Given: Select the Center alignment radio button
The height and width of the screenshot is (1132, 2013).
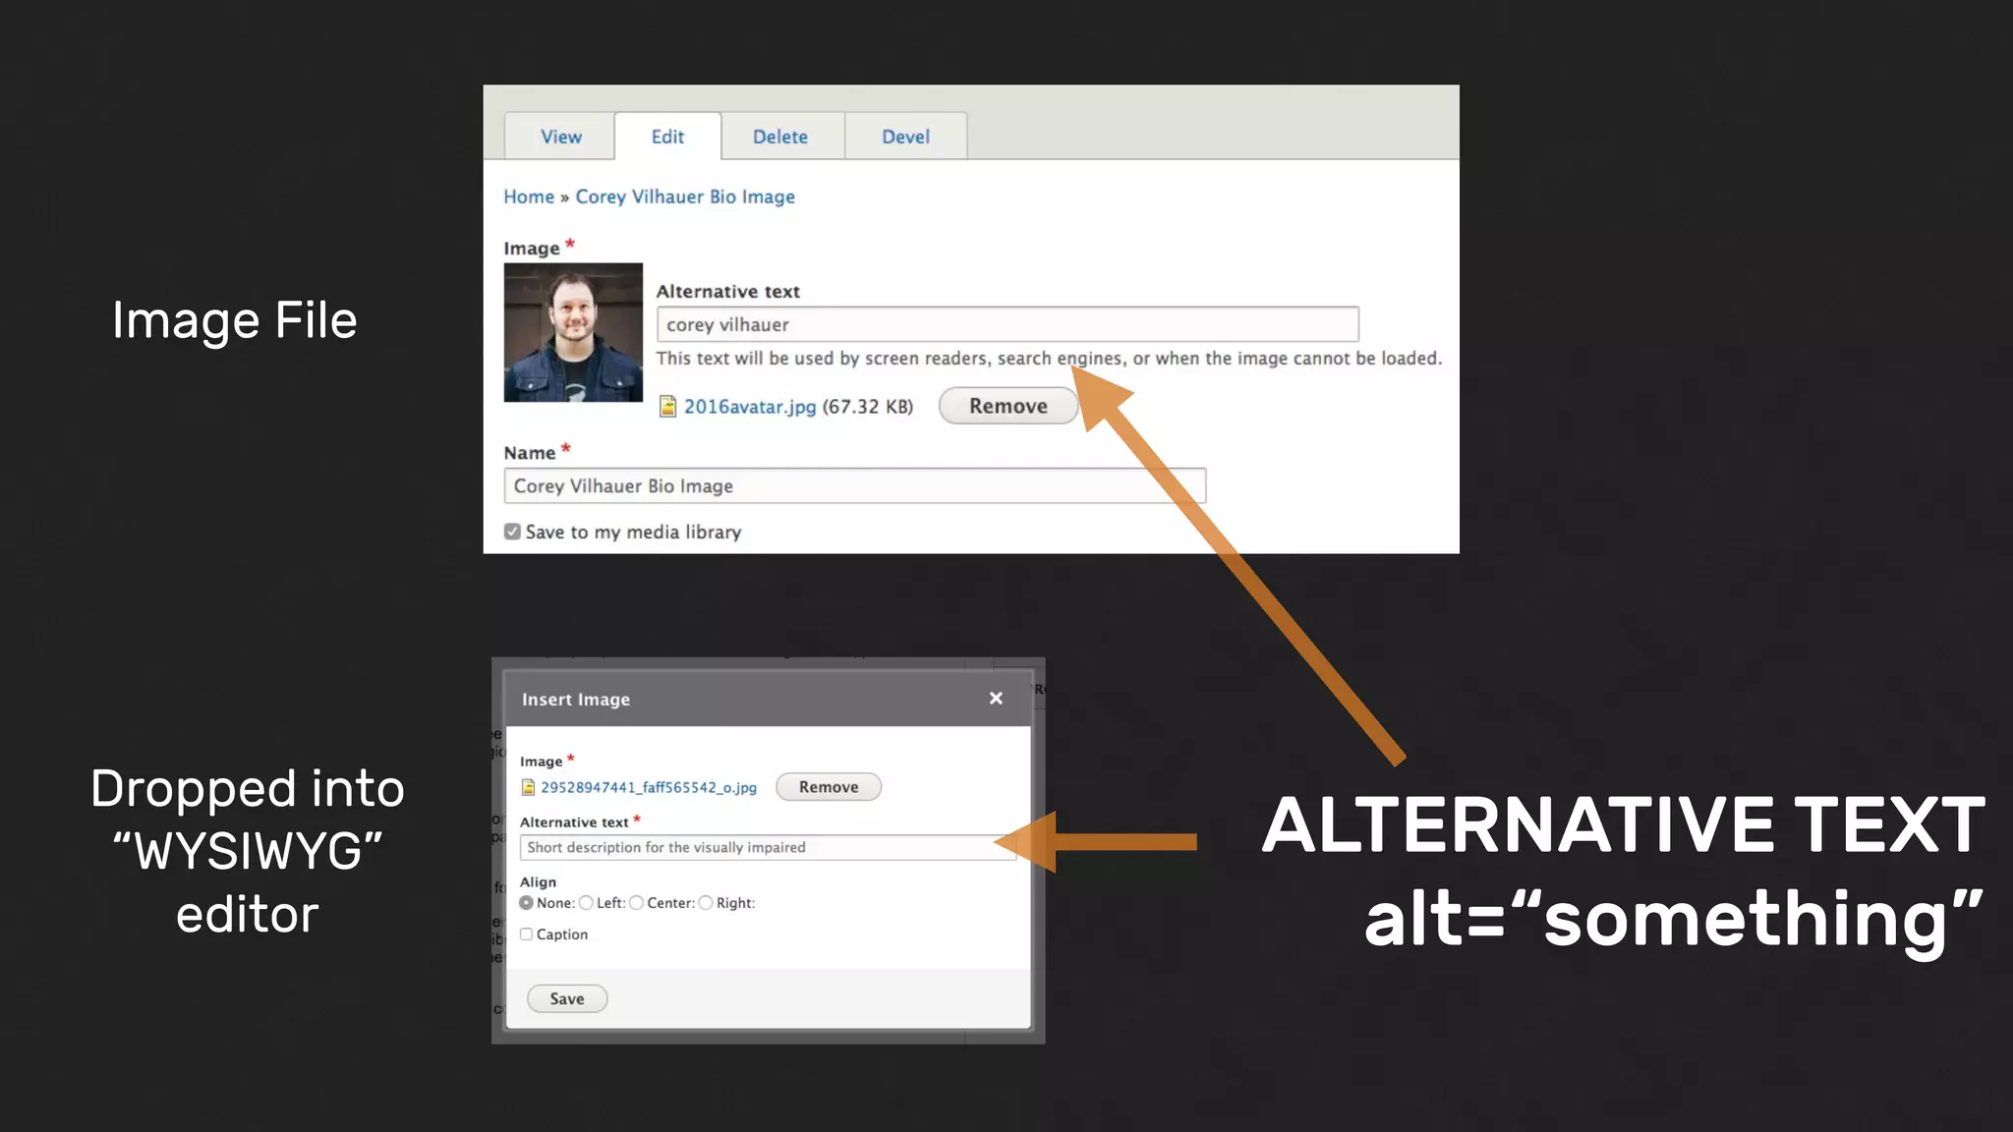Looking at the screenshot, I should tap(636, 903).
